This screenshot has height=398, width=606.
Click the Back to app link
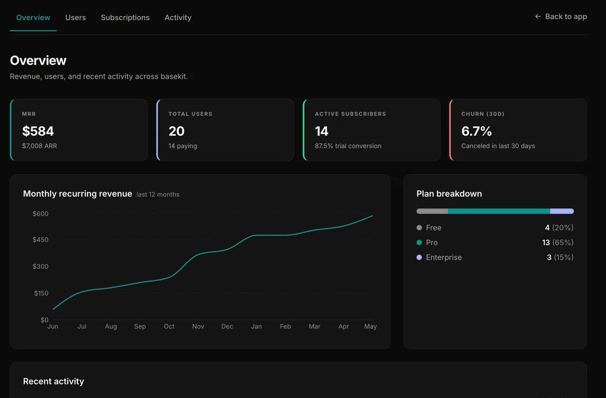click(x=561, y=17)
